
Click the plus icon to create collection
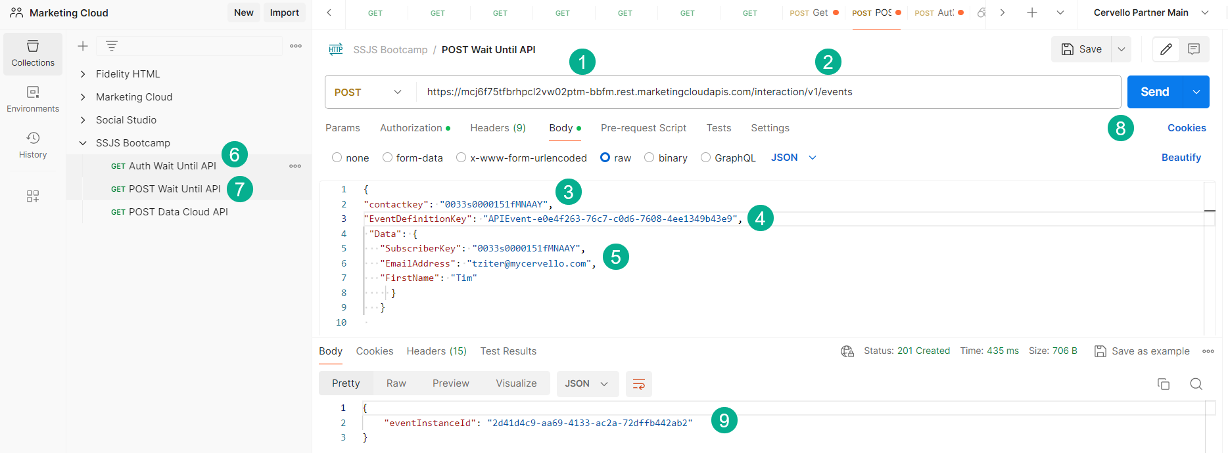83,46
